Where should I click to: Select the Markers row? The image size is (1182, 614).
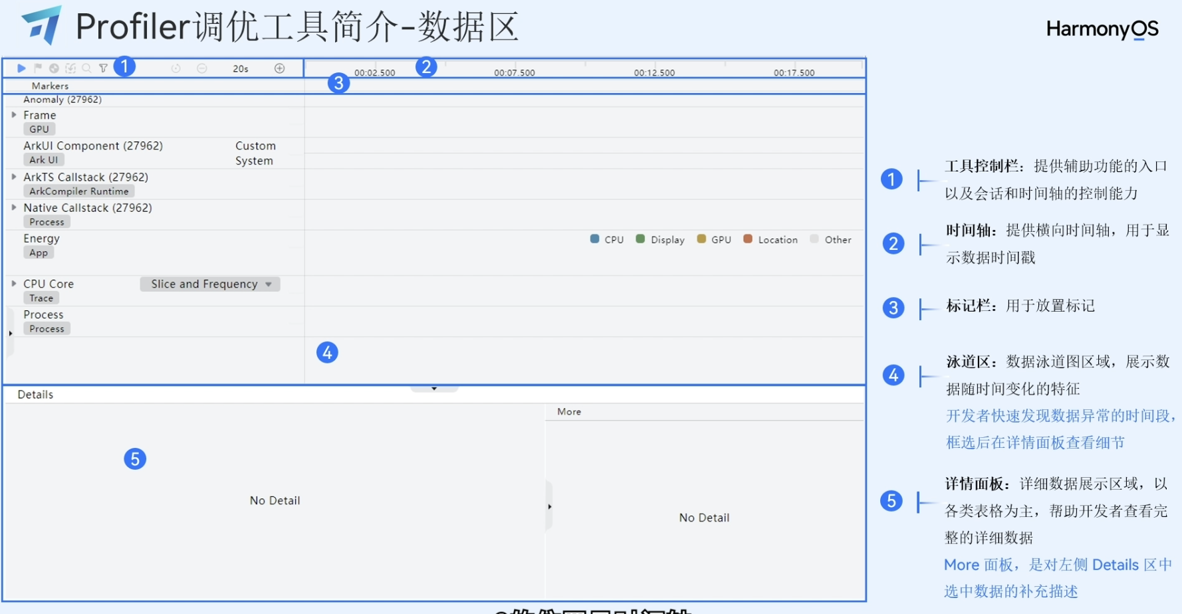click(x=50, y=86)
